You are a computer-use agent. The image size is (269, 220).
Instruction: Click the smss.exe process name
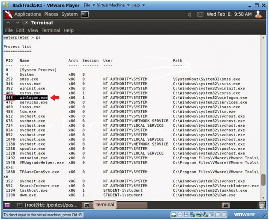tap(29, 79)
